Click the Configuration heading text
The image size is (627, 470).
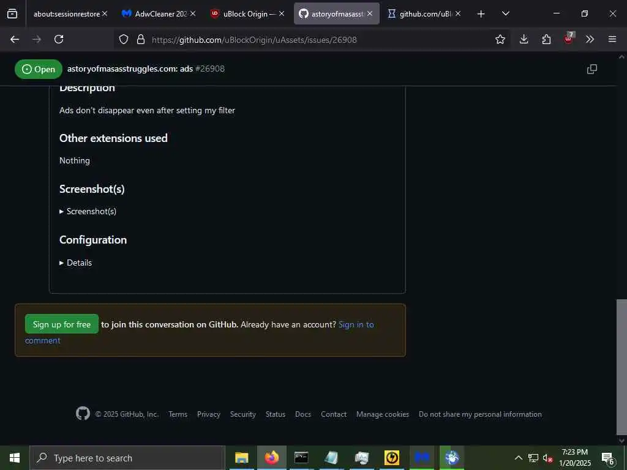coord(93,240)
